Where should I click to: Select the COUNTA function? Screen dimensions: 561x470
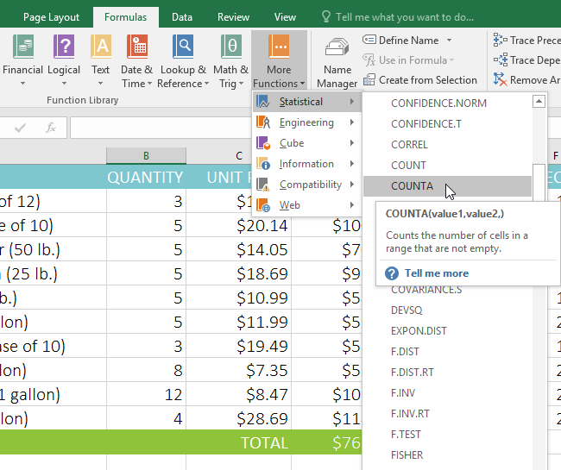coord(412,186)
